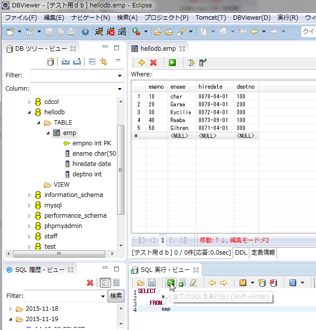Click the import icon in DB tree view

66,62
